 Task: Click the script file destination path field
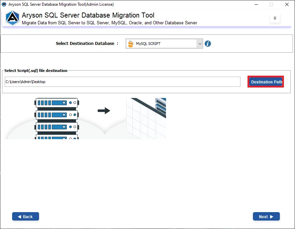(123, 82)
